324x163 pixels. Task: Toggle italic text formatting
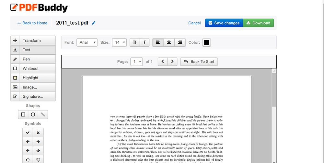(x=145, y=42)
